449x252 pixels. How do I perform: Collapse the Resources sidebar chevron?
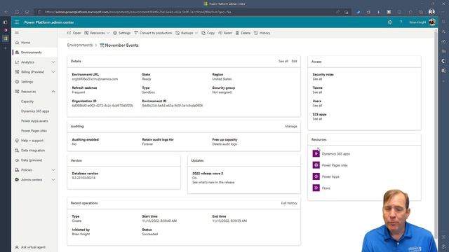pos(53,92)
